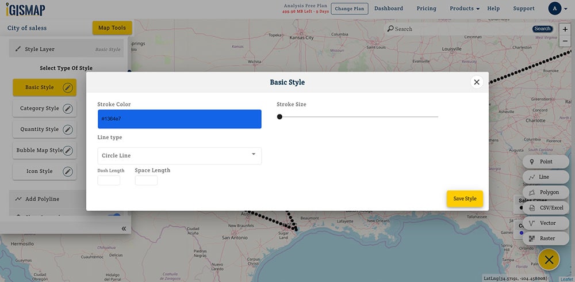Screen dimensions: 575x282
Task: Click the City of saless map title
Action: pos(27,28)
